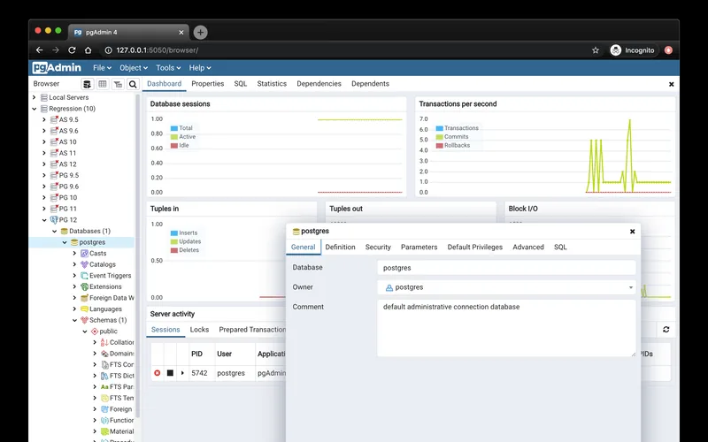Click the public schema icon

click(x=95, y=331)
